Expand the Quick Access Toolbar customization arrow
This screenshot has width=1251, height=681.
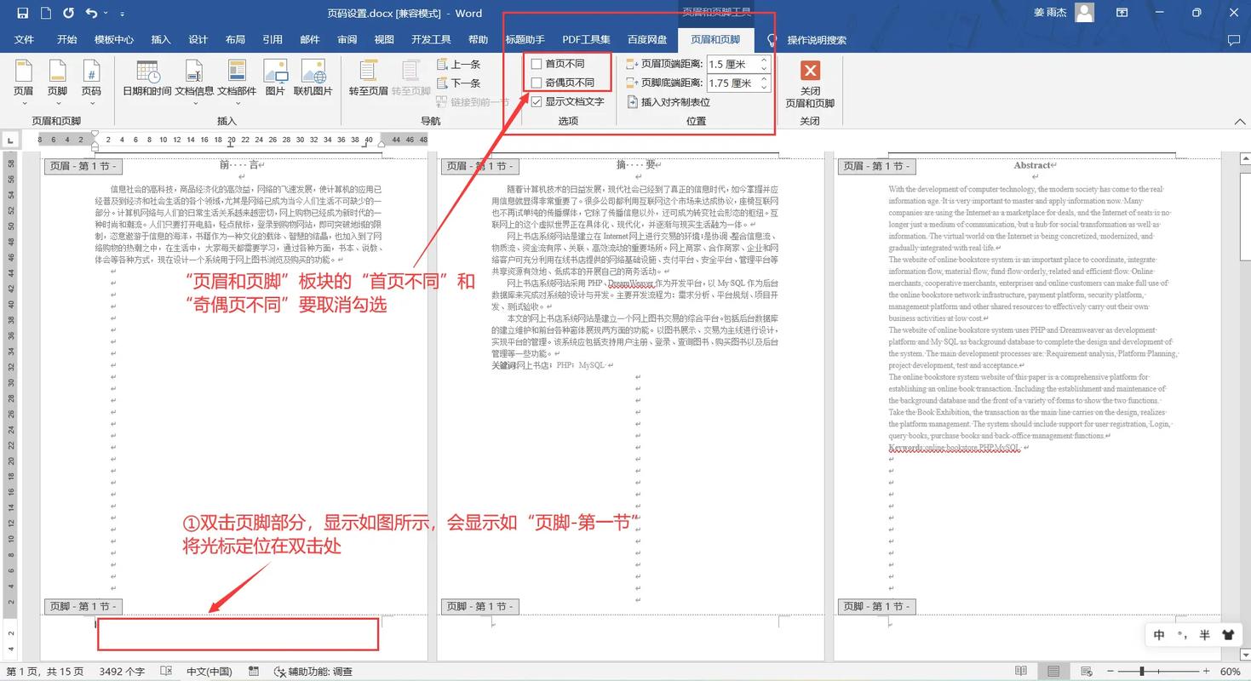[121, 13]
